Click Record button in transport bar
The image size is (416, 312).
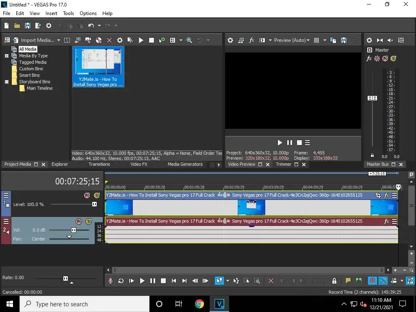pyautogui.click(x=110, y=281)
